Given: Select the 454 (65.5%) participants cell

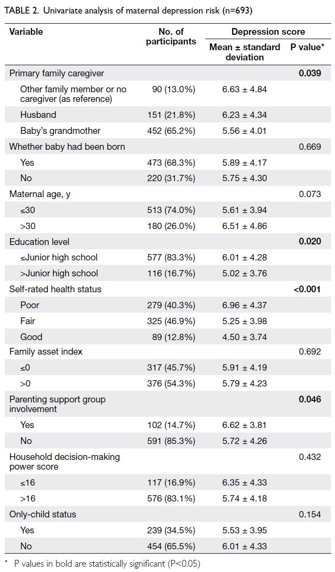Looking at the screenshot, I should 171,546.
